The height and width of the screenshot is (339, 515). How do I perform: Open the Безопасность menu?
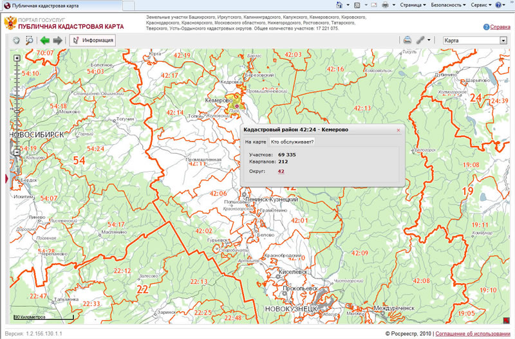(x=448, y=5)
